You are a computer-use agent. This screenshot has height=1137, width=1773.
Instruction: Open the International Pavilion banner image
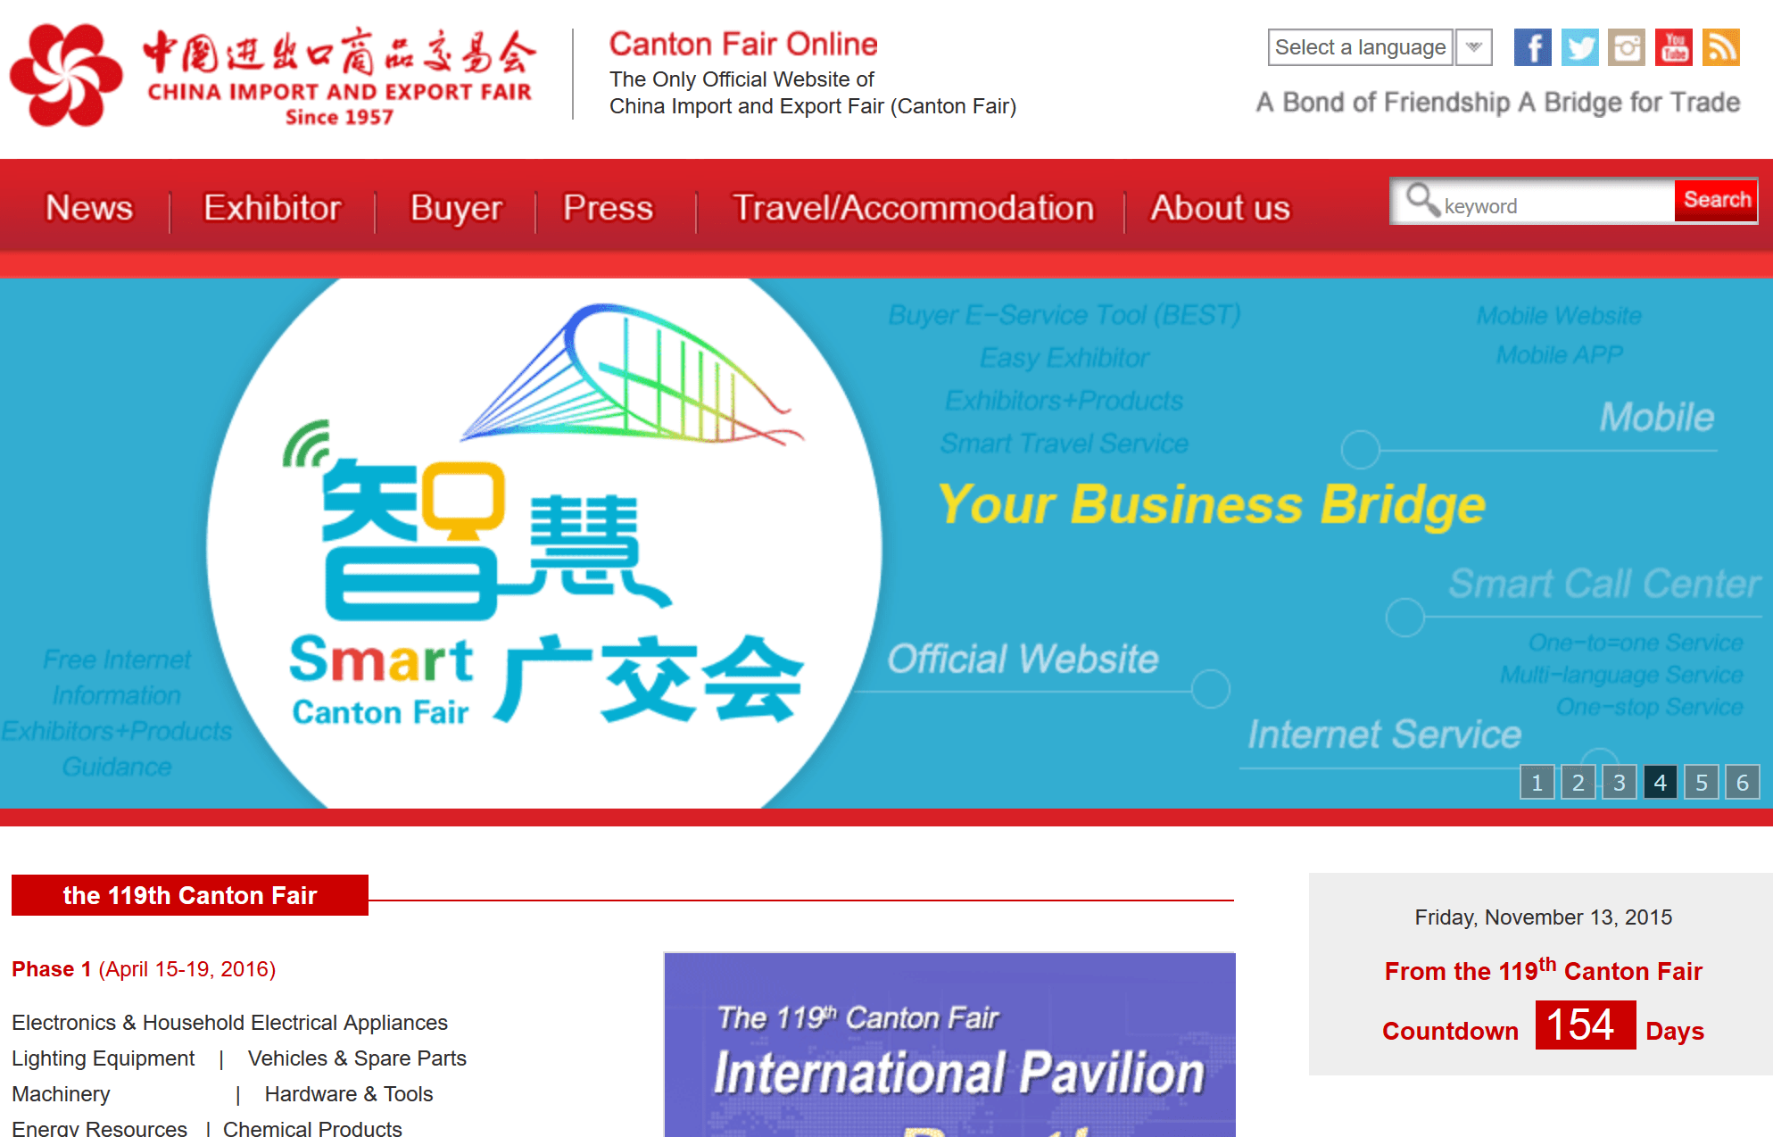click(949, 1044)
